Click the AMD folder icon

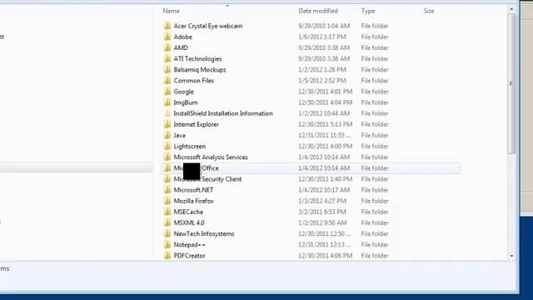point(167,47)
